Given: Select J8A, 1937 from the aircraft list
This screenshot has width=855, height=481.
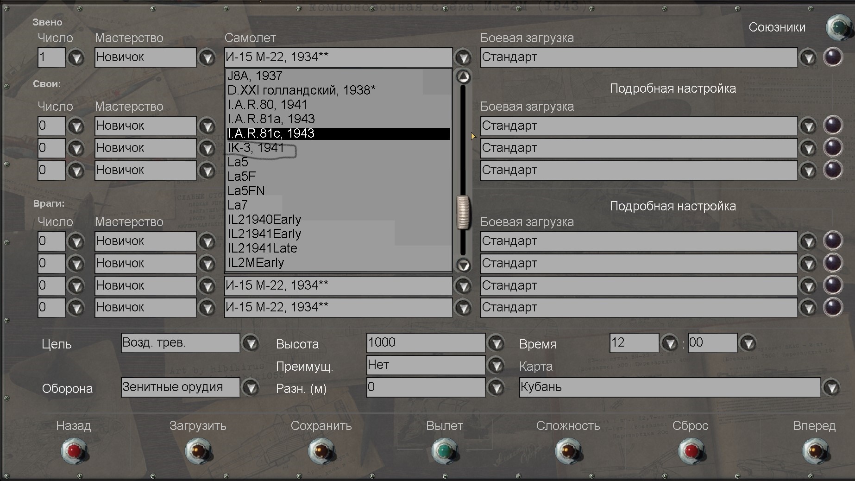Looking at the screenshot, I should tap(339, 76).
